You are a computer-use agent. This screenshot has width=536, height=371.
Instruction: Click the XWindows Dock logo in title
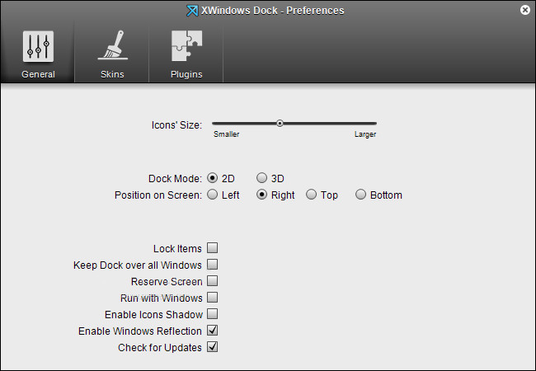192,11
